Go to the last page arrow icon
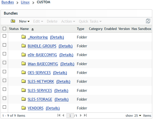Image resolution: width=153 pixels, height=119 pixels. (85, 115)
